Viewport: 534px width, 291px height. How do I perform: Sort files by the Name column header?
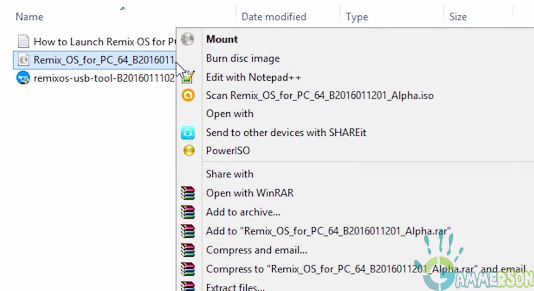click(29, 17)
